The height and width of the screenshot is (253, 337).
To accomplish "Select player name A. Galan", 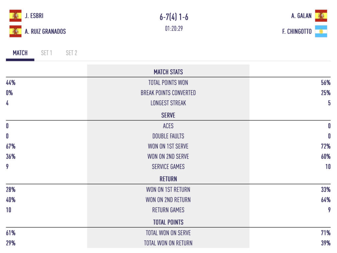I will [x=301, y=15].
